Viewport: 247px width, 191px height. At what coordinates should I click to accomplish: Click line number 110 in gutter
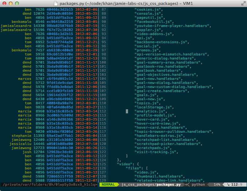103,103
